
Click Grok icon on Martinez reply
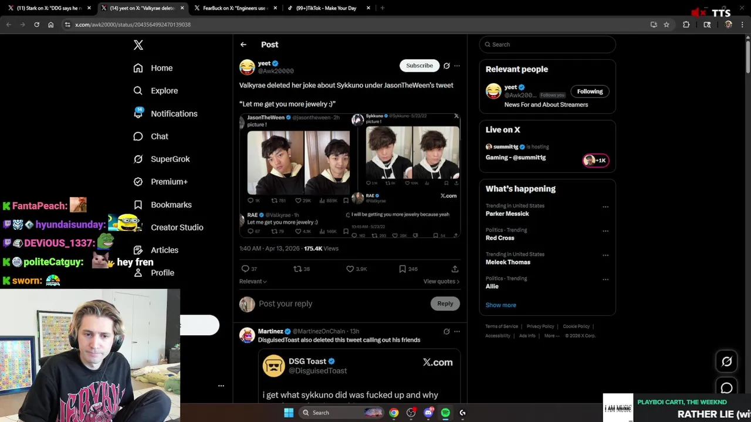pos(446,332)
